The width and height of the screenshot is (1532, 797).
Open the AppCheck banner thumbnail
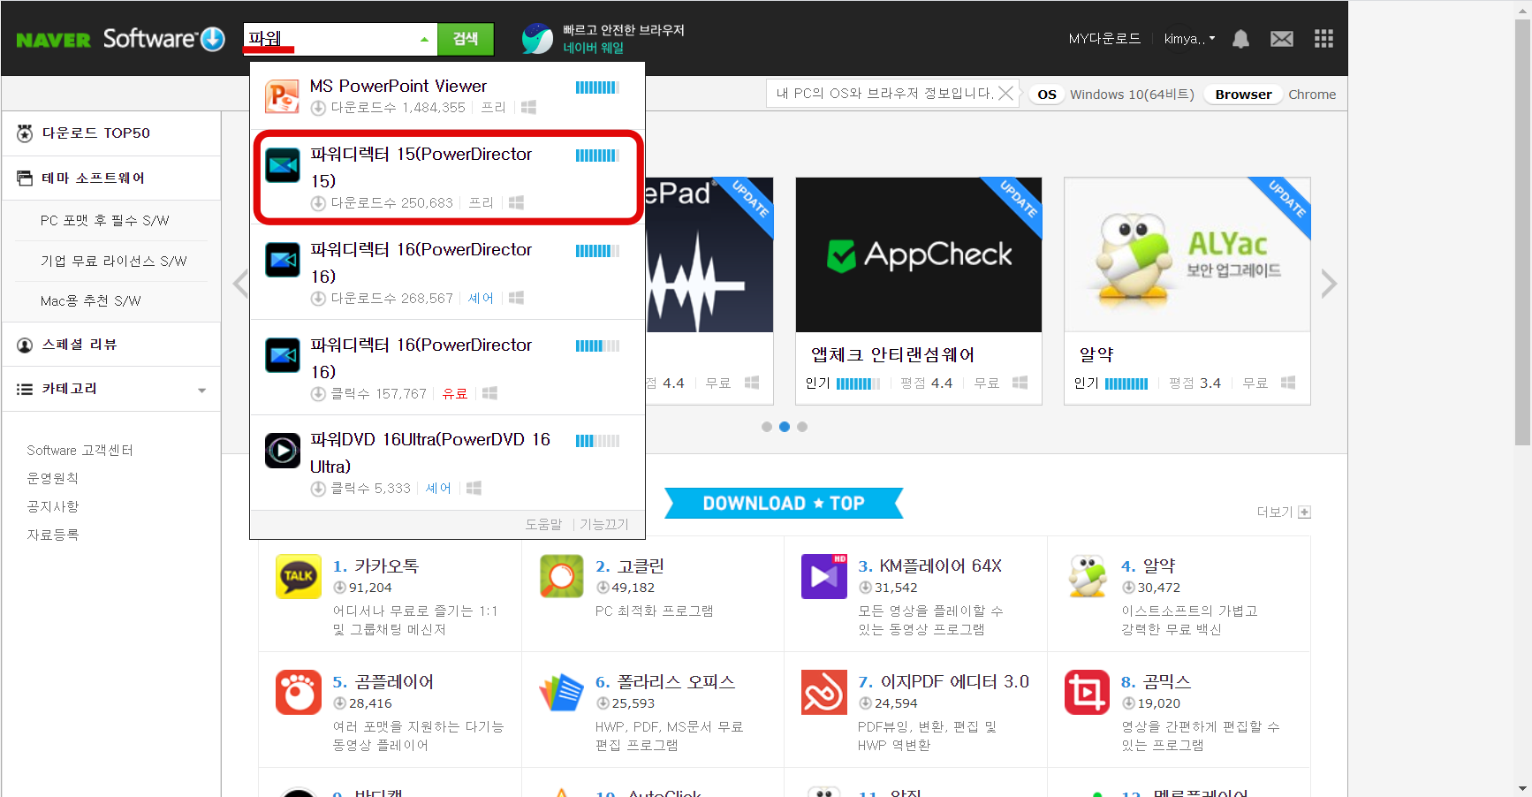(x=919, y=254)
